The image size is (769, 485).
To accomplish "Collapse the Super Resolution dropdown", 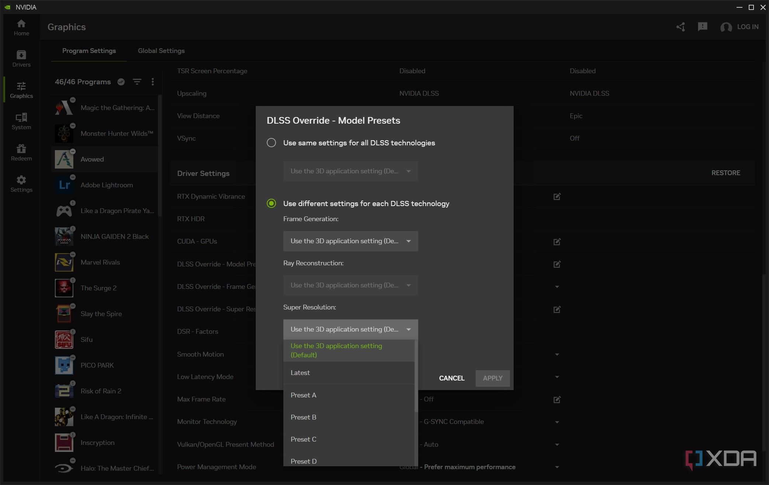I will click(350, 329).
